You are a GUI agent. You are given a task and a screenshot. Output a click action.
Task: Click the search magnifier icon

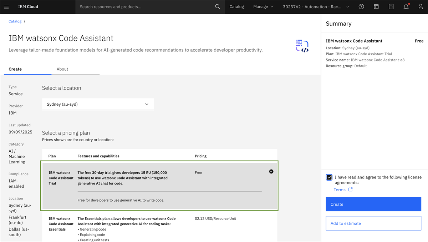coord(218,7)
